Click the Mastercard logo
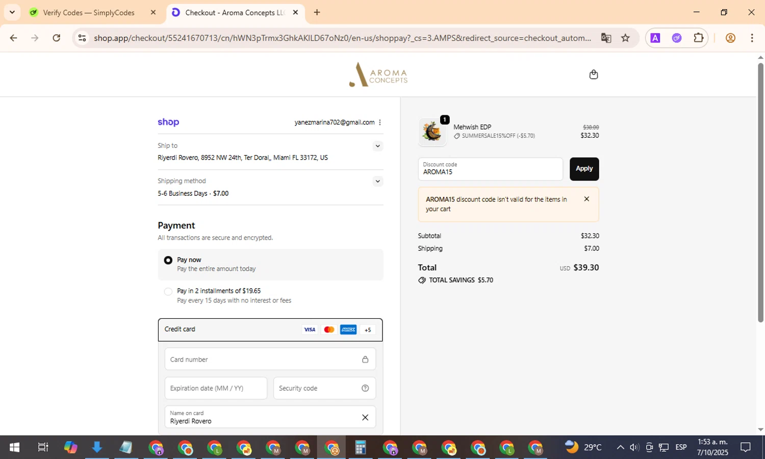765x459 pixels. pyautogui.click(x=329, y=329)
